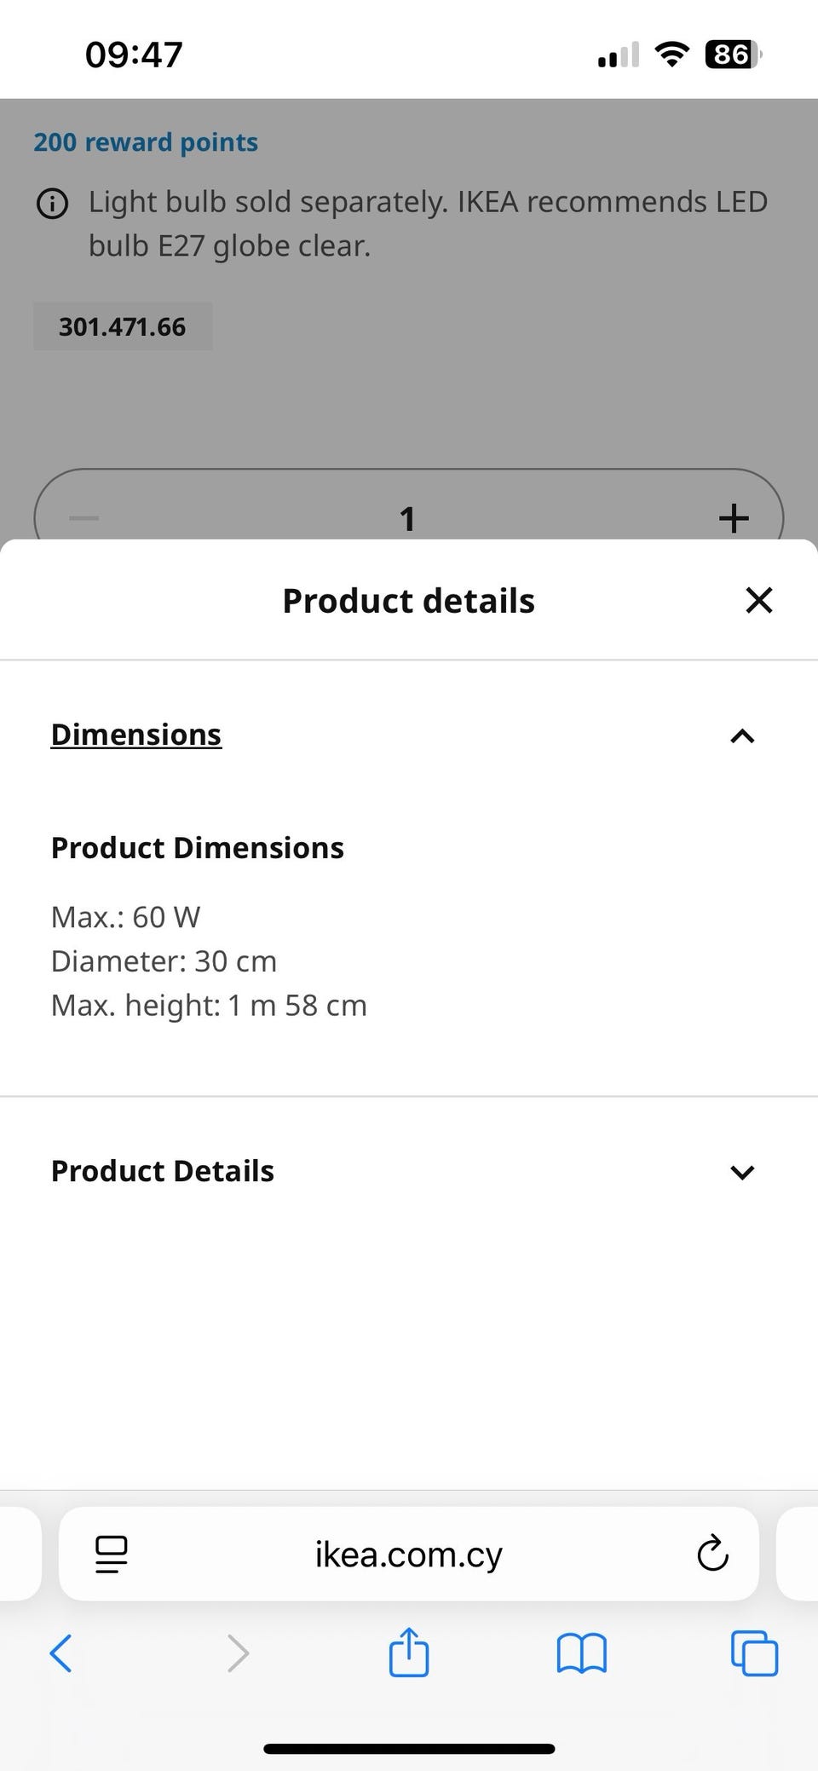This screenshot has height=1771, width=818.
Task: Tap Safari forward arrow
Action: [238, 1653]
